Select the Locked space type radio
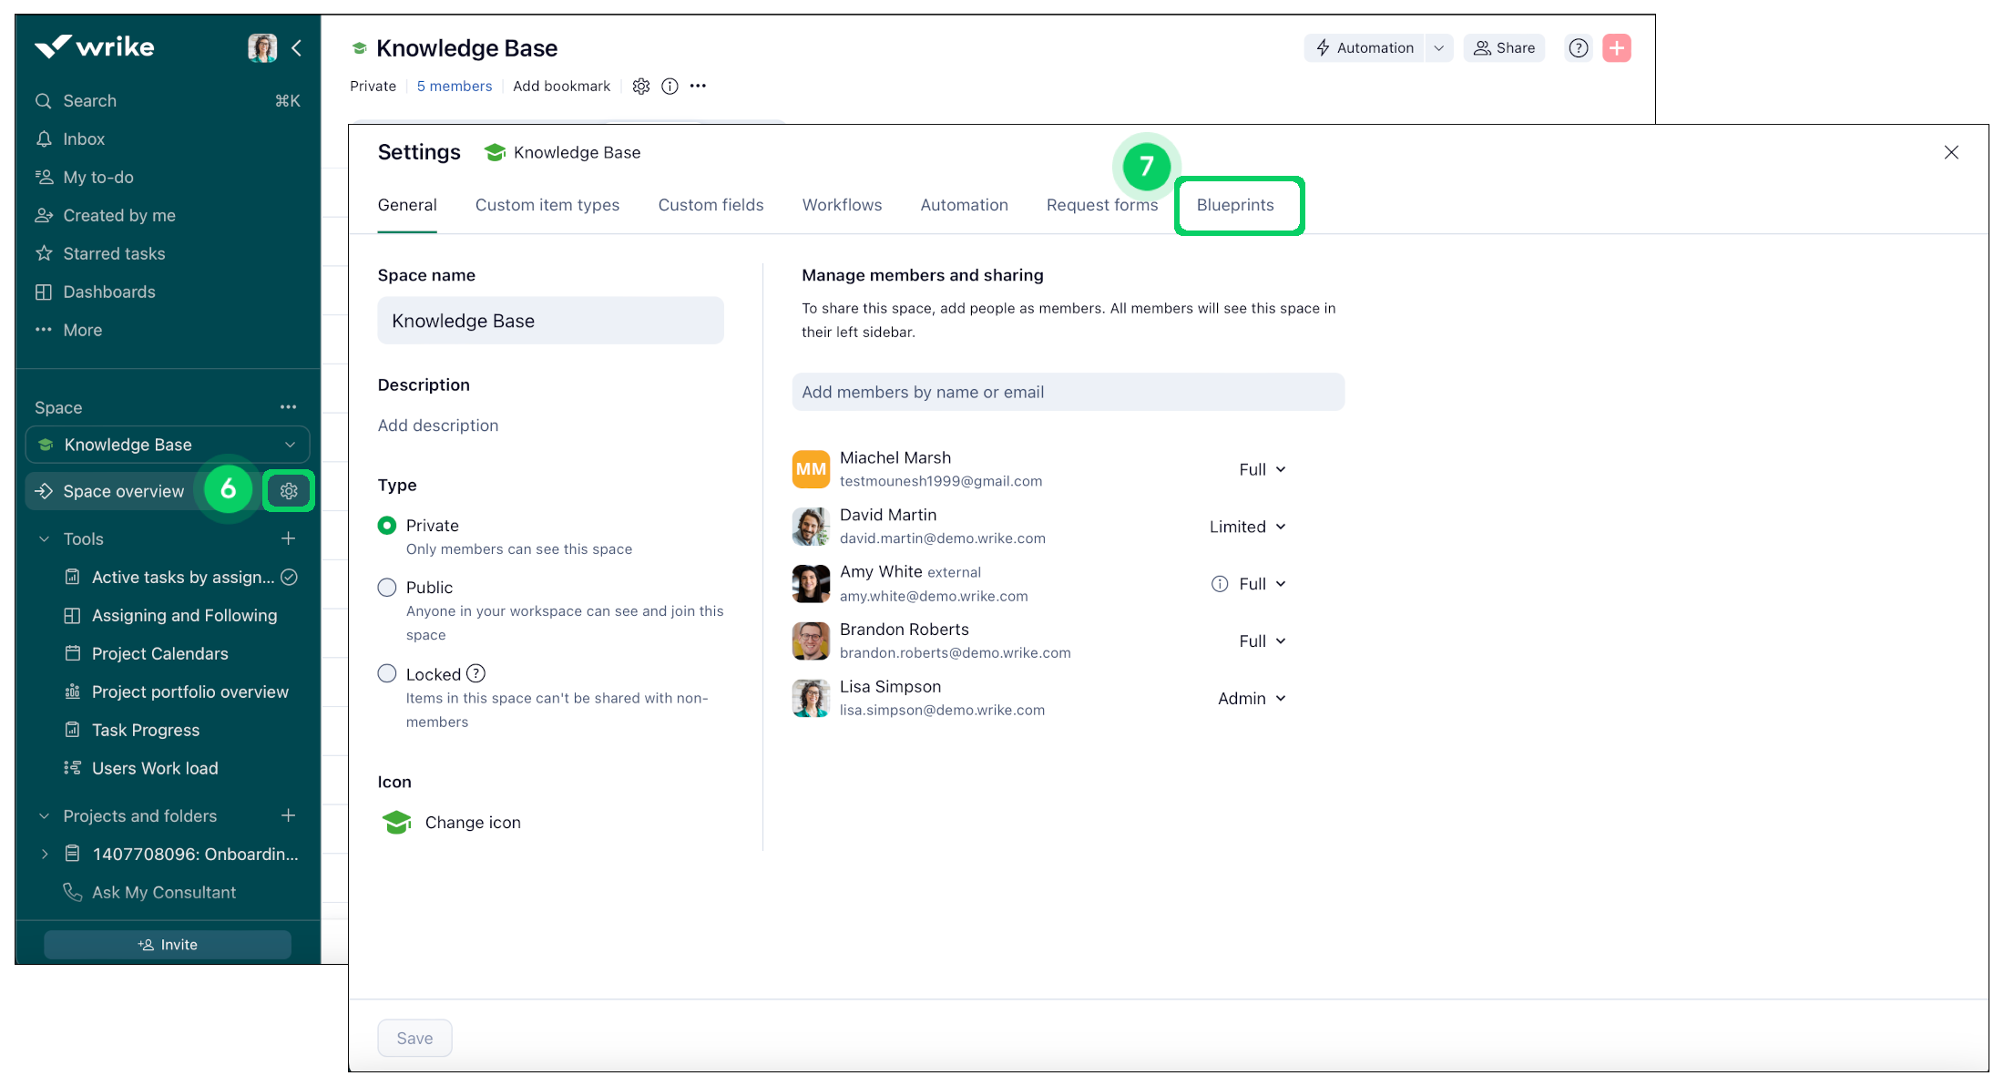The height and width of the screenshot is (1086, 2004). (x=387, y=673)
